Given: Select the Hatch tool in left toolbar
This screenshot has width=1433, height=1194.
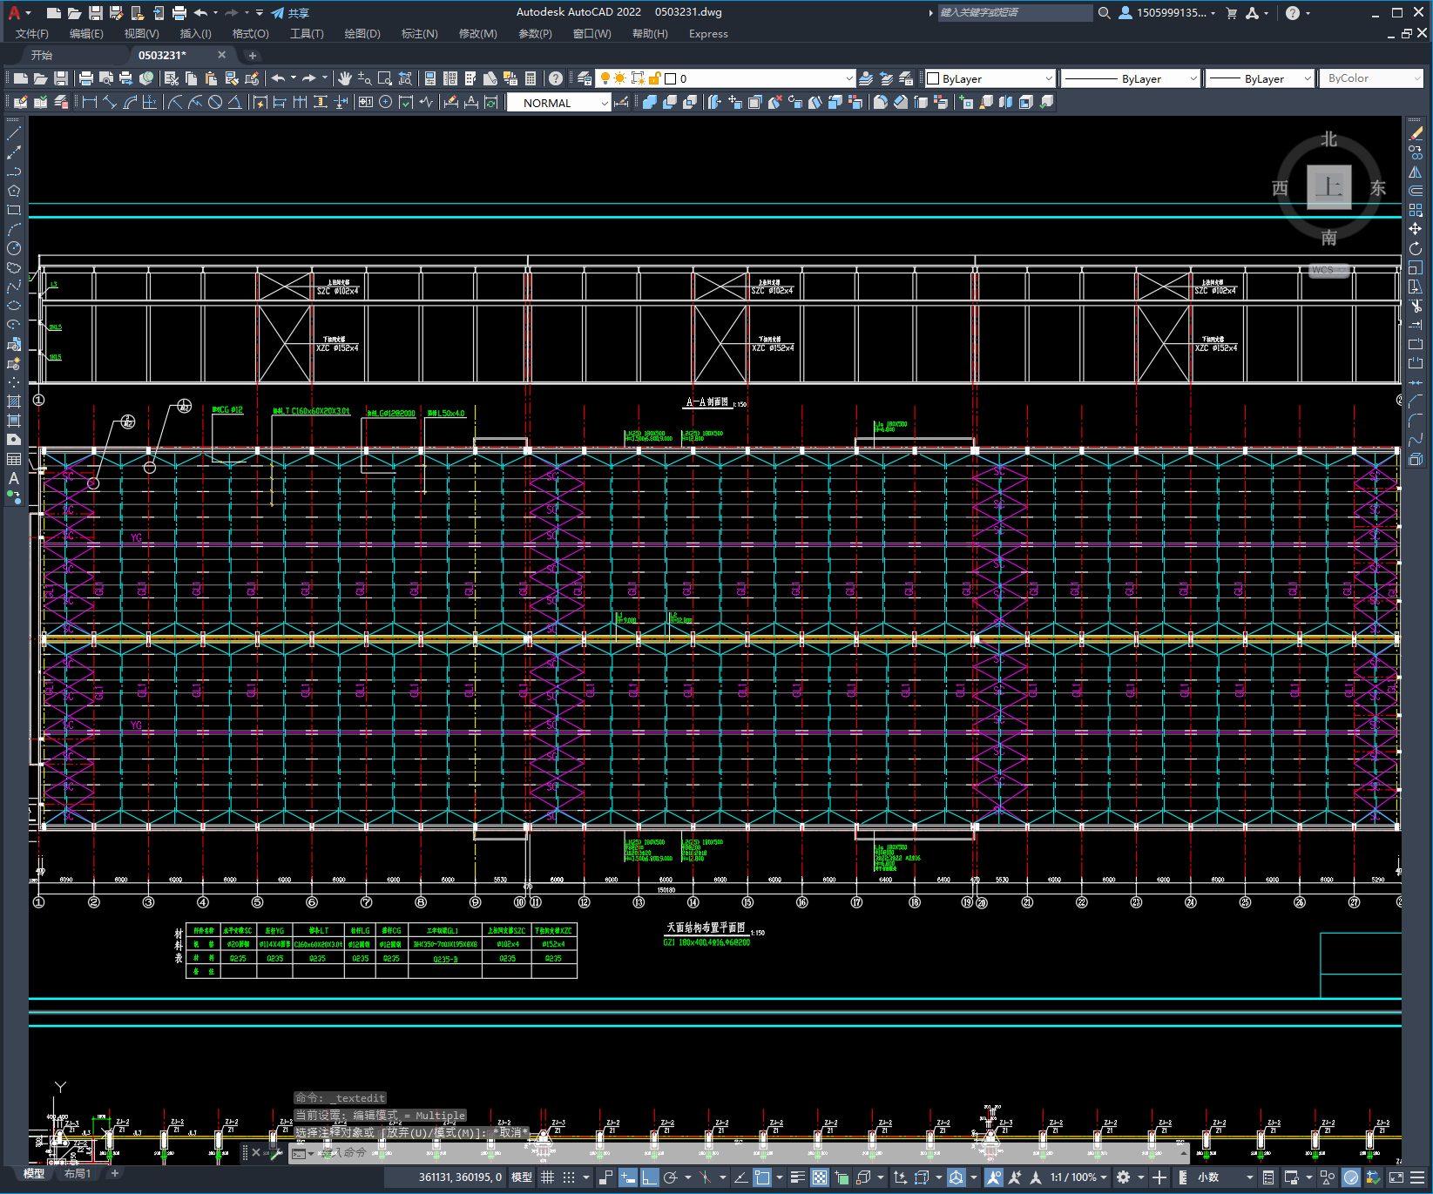Looking at the screenshot, I should 14,401.
